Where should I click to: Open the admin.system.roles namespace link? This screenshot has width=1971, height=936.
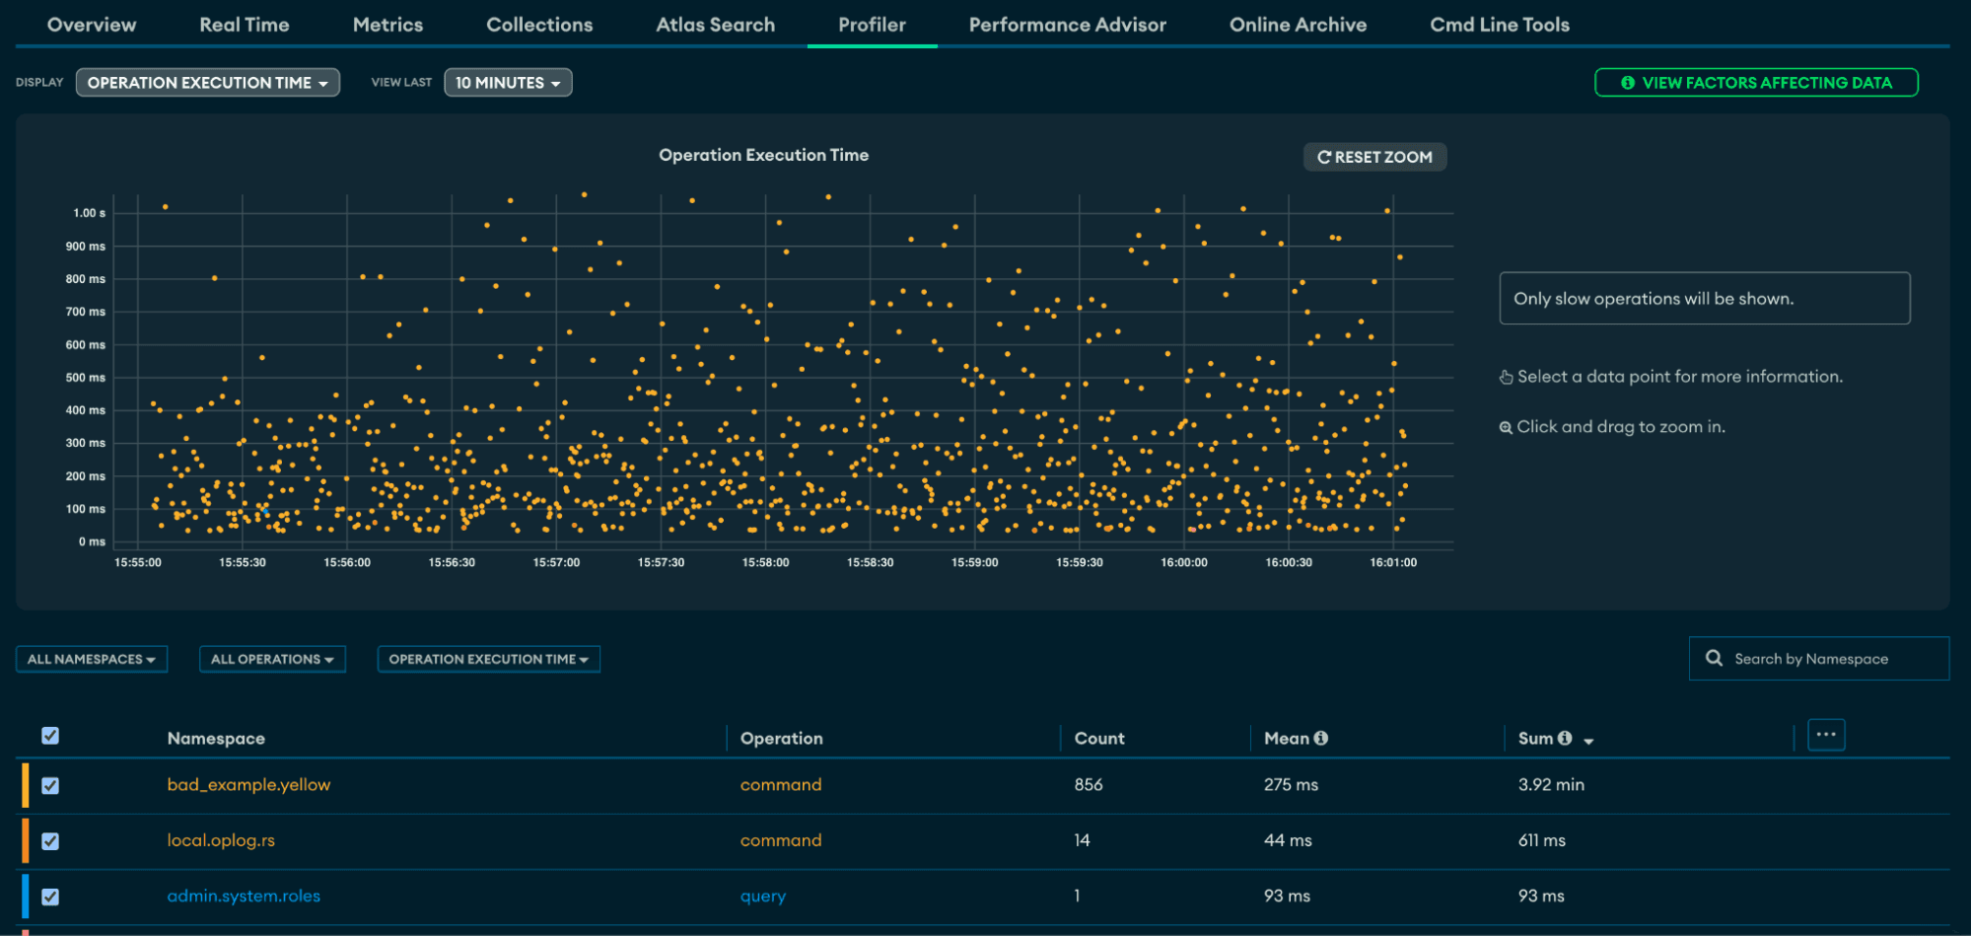coord(244,897)
